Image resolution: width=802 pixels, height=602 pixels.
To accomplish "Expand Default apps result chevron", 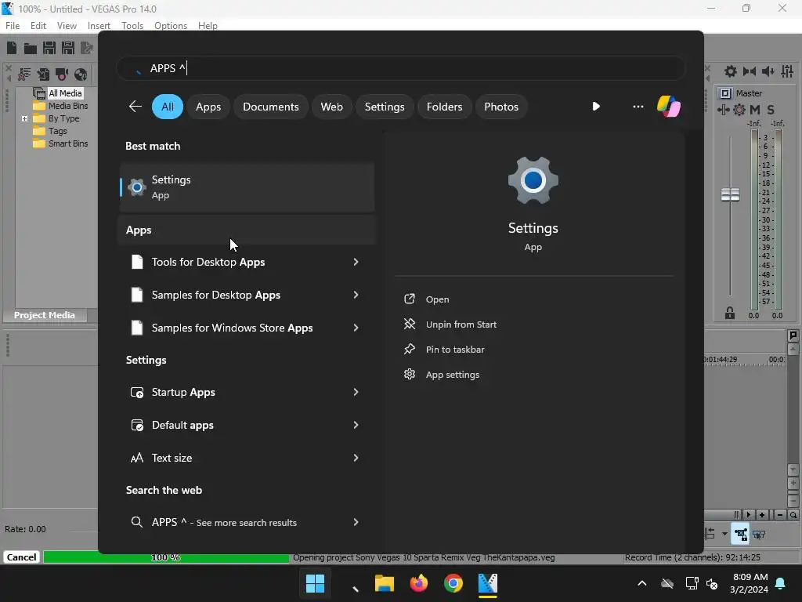I will click(x=356, y=426).
